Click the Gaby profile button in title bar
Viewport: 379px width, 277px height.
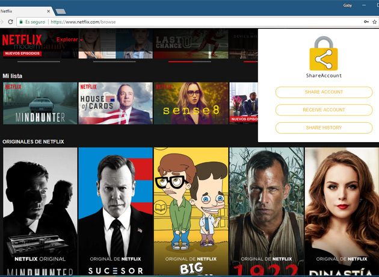348,5
